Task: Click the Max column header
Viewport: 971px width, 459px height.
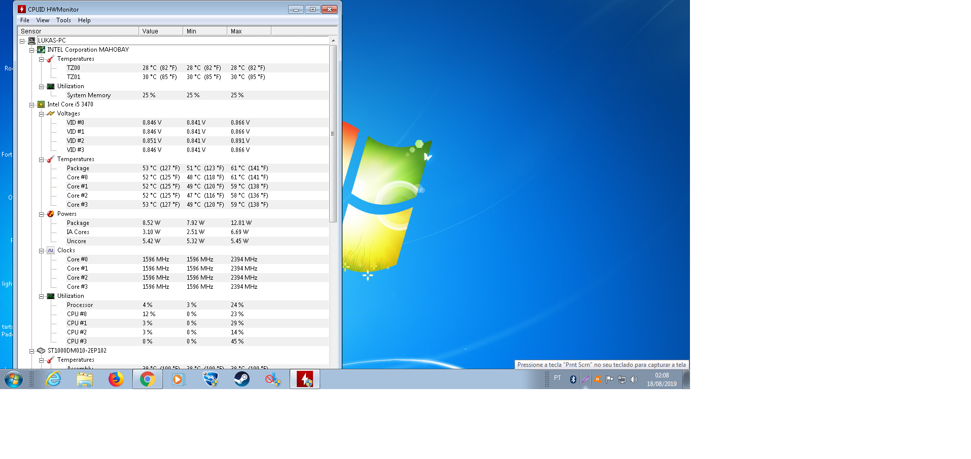Action: (x=249, y=31)
